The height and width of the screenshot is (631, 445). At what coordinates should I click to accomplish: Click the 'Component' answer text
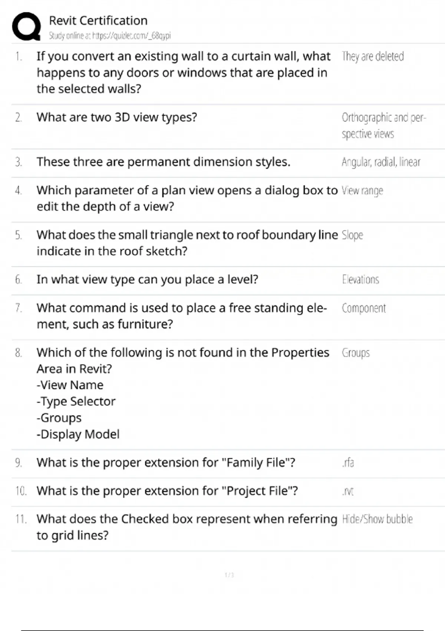click(364, 308)
